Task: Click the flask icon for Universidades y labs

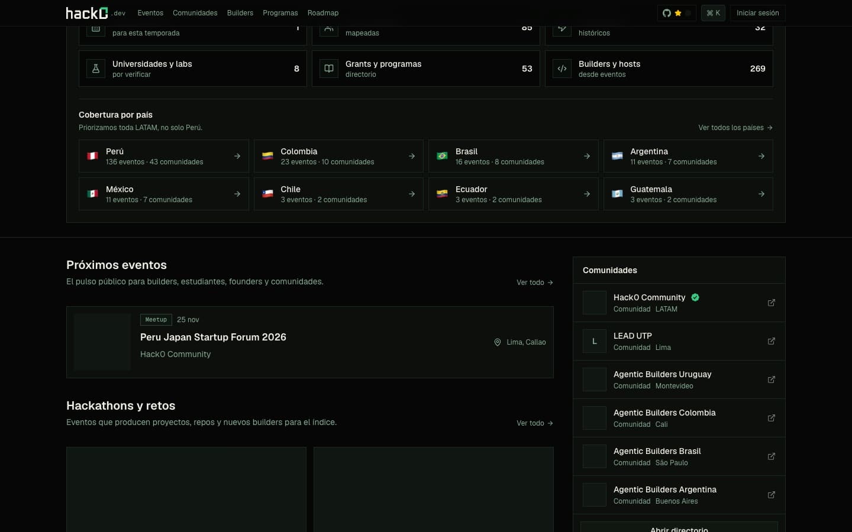Action: tap(96, 69)
